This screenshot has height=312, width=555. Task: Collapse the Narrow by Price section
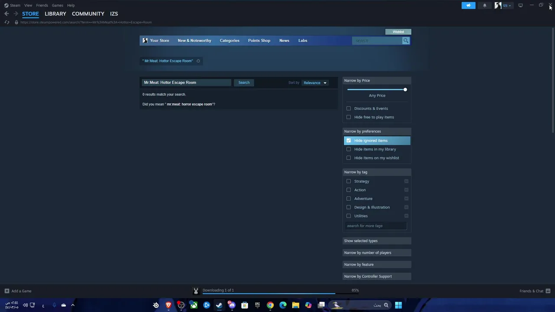[x=377, y=81]
